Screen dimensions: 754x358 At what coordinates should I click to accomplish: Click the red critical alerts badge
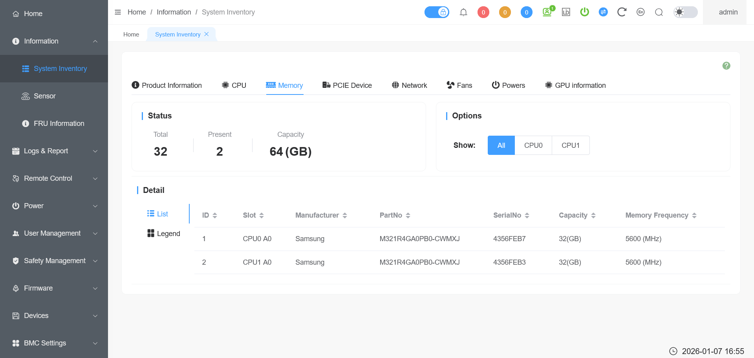[483, 12]
